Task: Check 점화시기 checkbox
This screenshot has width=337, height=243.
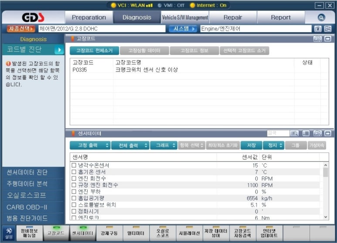Action: [x=74, y=211]
